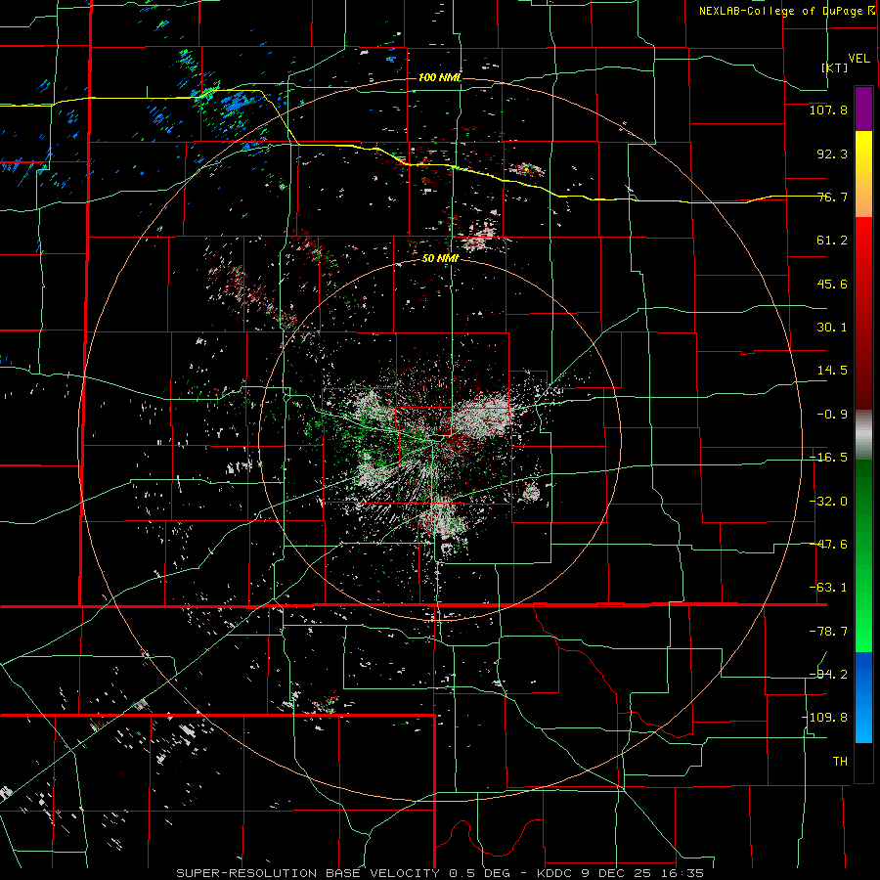Click the 76.7 value on velocity scale
This screenshot has height=880, width=880.
click(x=832, y=197)
